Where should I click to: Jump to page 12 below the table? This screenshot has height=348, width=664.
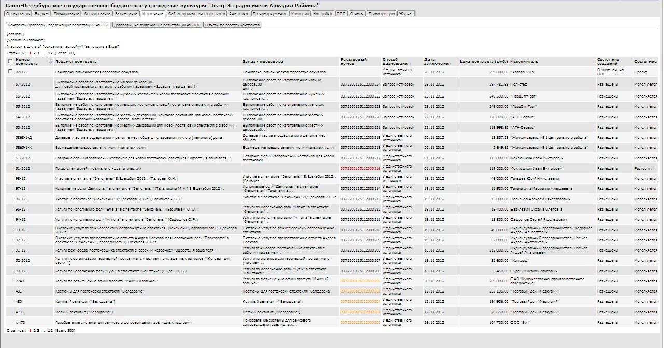tap(50, 330)
